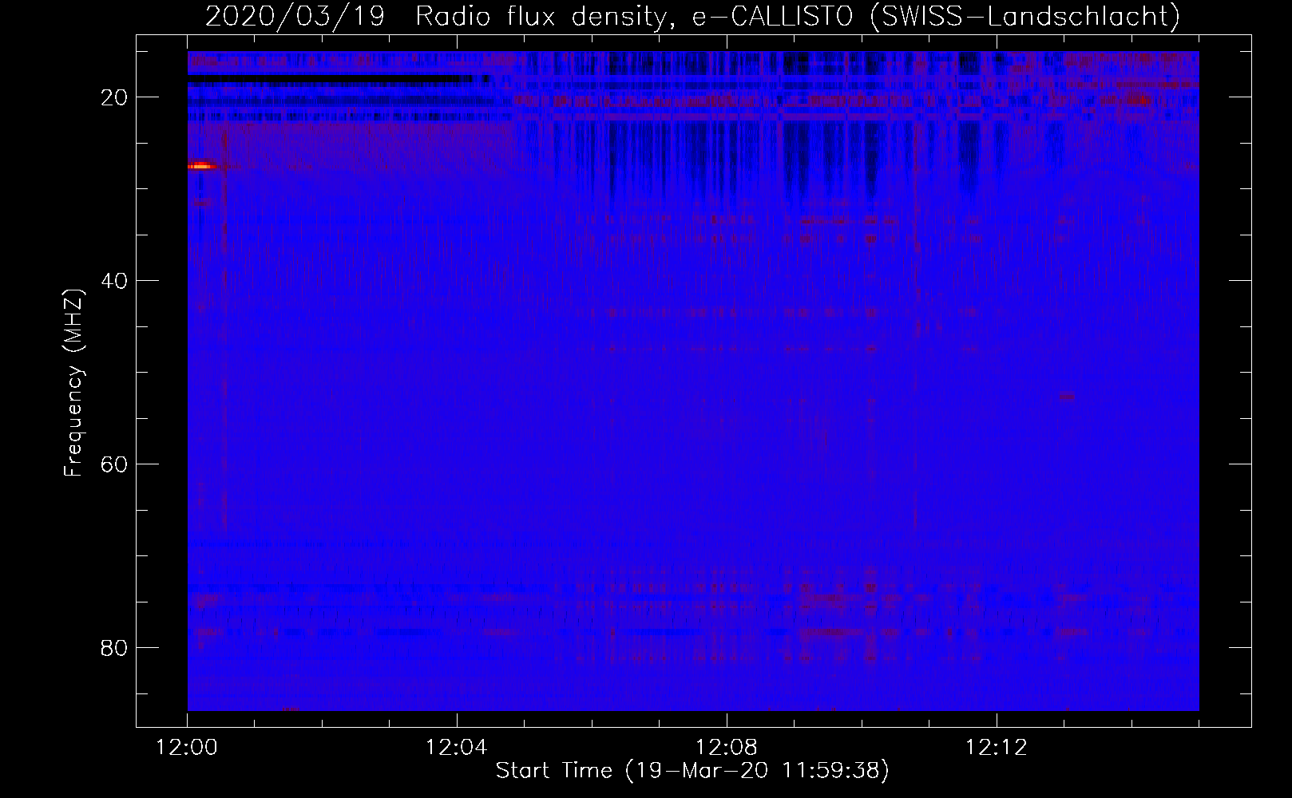Click the plot title 'Radio flux density, e-CALLISTO'

pos(634,16)
